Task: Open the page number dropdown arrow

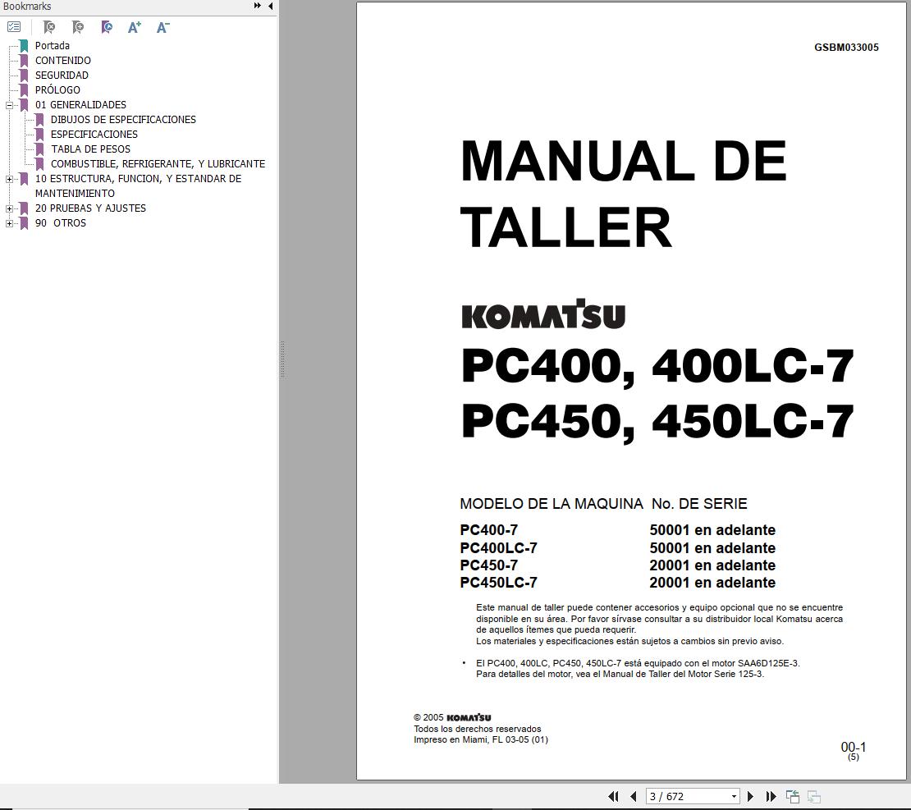Action: point(734,797)
